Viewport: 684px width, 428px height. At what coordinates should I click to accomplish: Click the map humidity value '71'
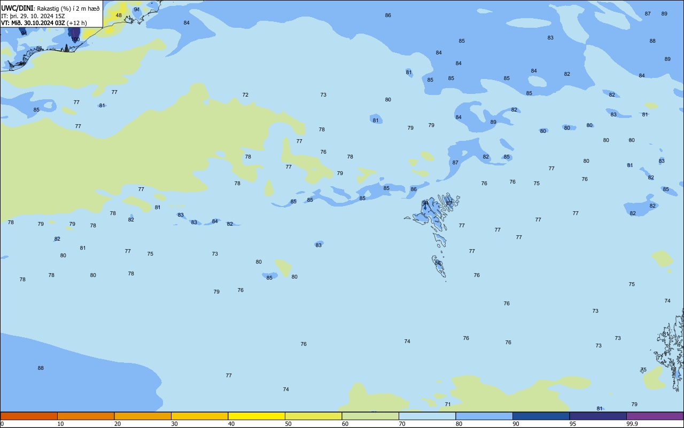(448, 405)
